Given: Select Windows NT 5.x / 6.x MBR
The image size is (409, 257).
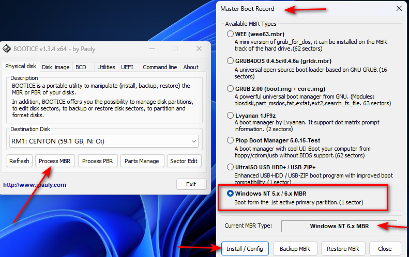Looking at the screenshot, I should [x=230, y=194].
